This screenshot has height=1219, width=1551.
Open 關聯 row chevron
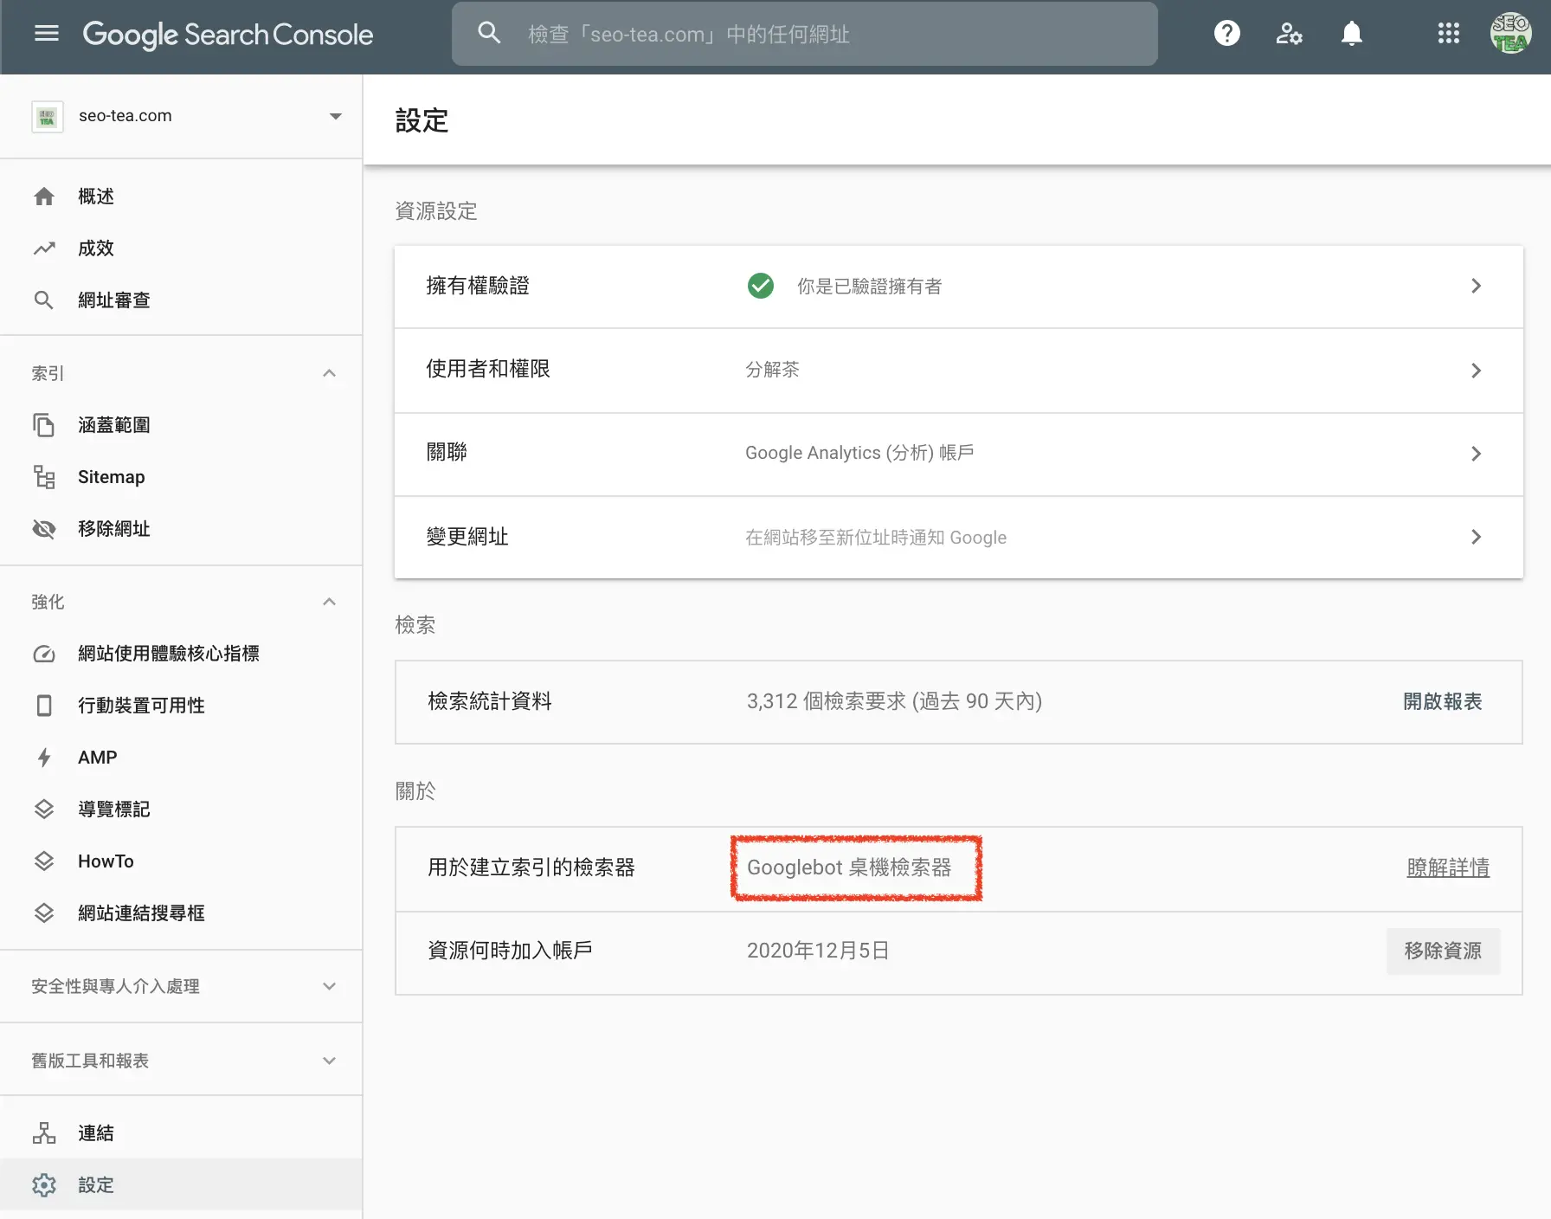pyautogui.click(x=1477, y=454)
